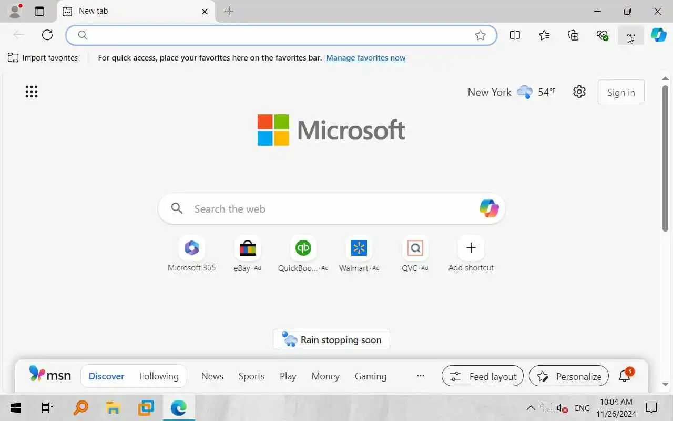This screenshot has width=673, height=421.
Task: Add this page to favorites star
Action: tap(481, 35)
